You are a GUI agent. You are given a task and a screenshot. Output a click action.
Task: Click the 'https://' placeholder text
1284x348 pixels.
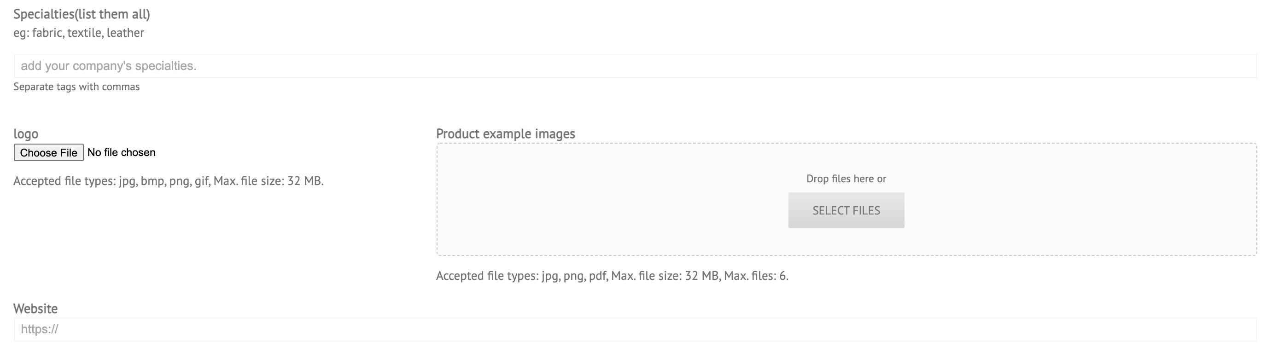click(x=40, y=330)
